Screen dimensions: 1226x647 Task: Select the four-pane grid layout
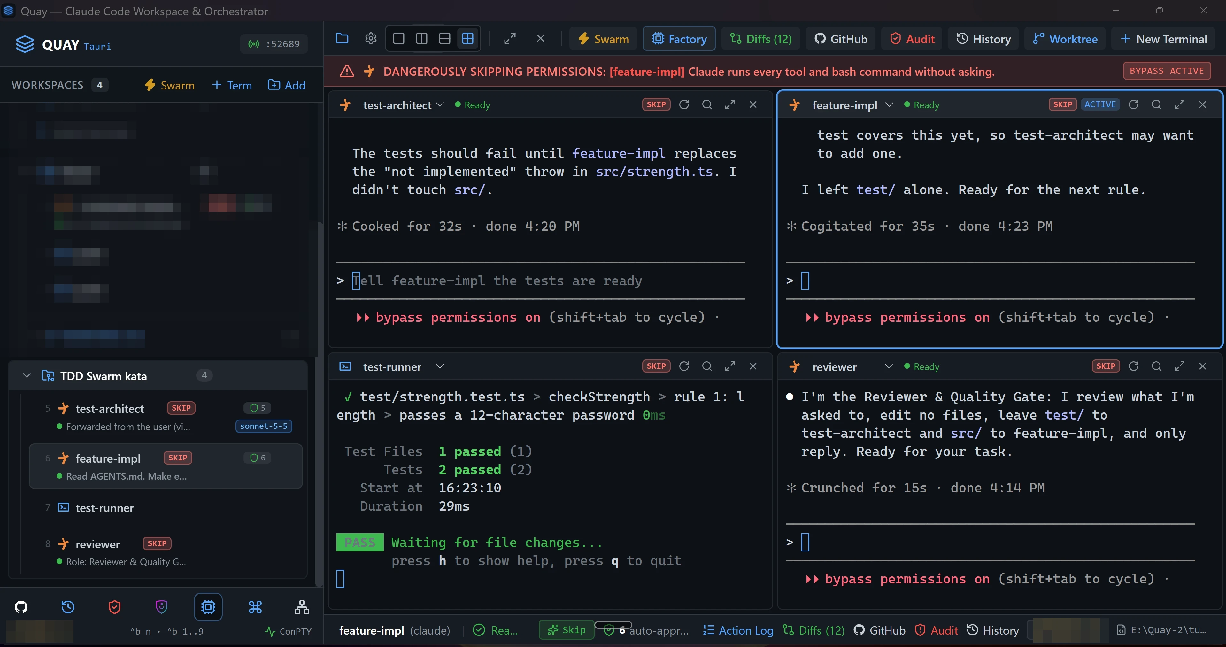468,39
